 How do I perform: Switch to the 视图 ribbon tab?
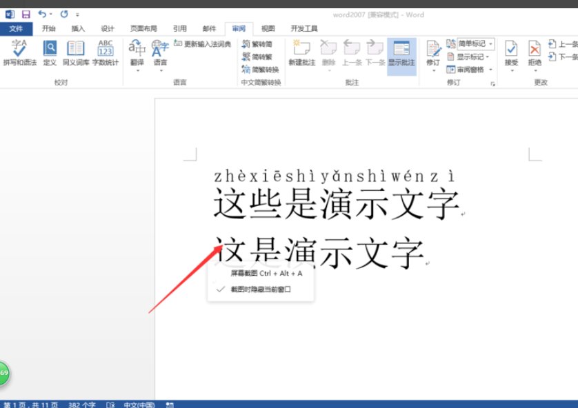pos(268,28)
